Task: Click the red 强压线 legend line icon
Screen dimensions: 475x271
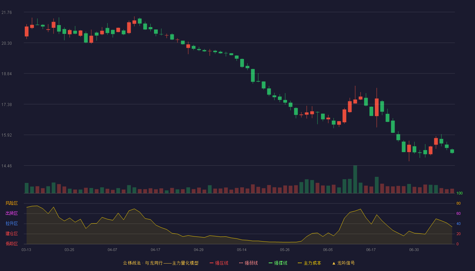Action: coord(211,263)
